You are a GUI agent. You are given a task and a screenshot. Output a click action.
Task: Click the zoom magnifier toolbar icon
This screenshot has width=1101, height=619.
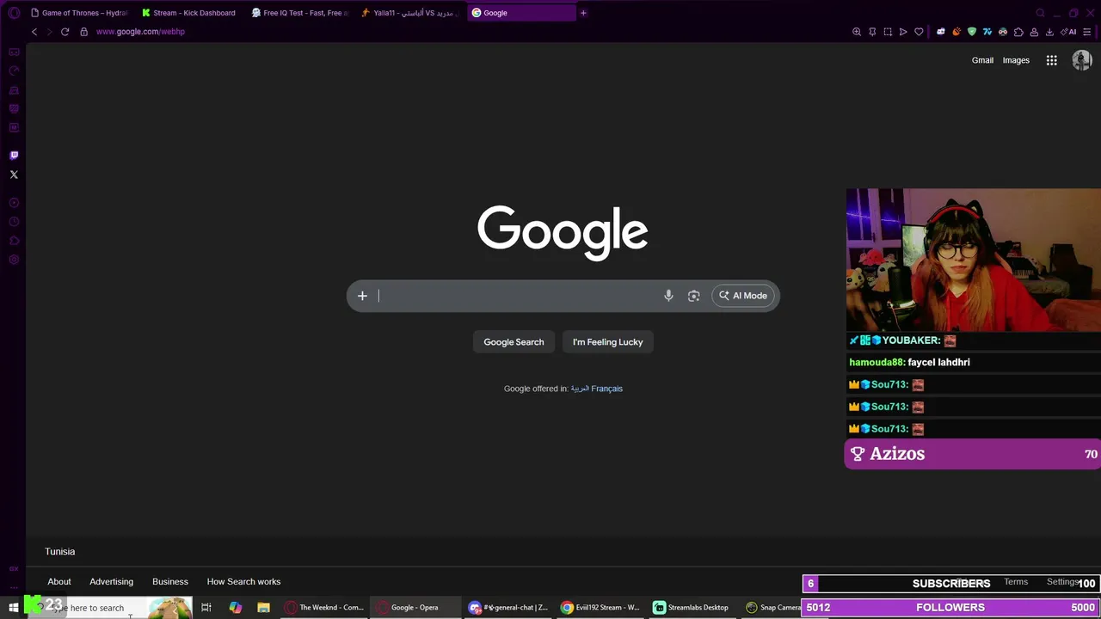(x=857, y=32)
